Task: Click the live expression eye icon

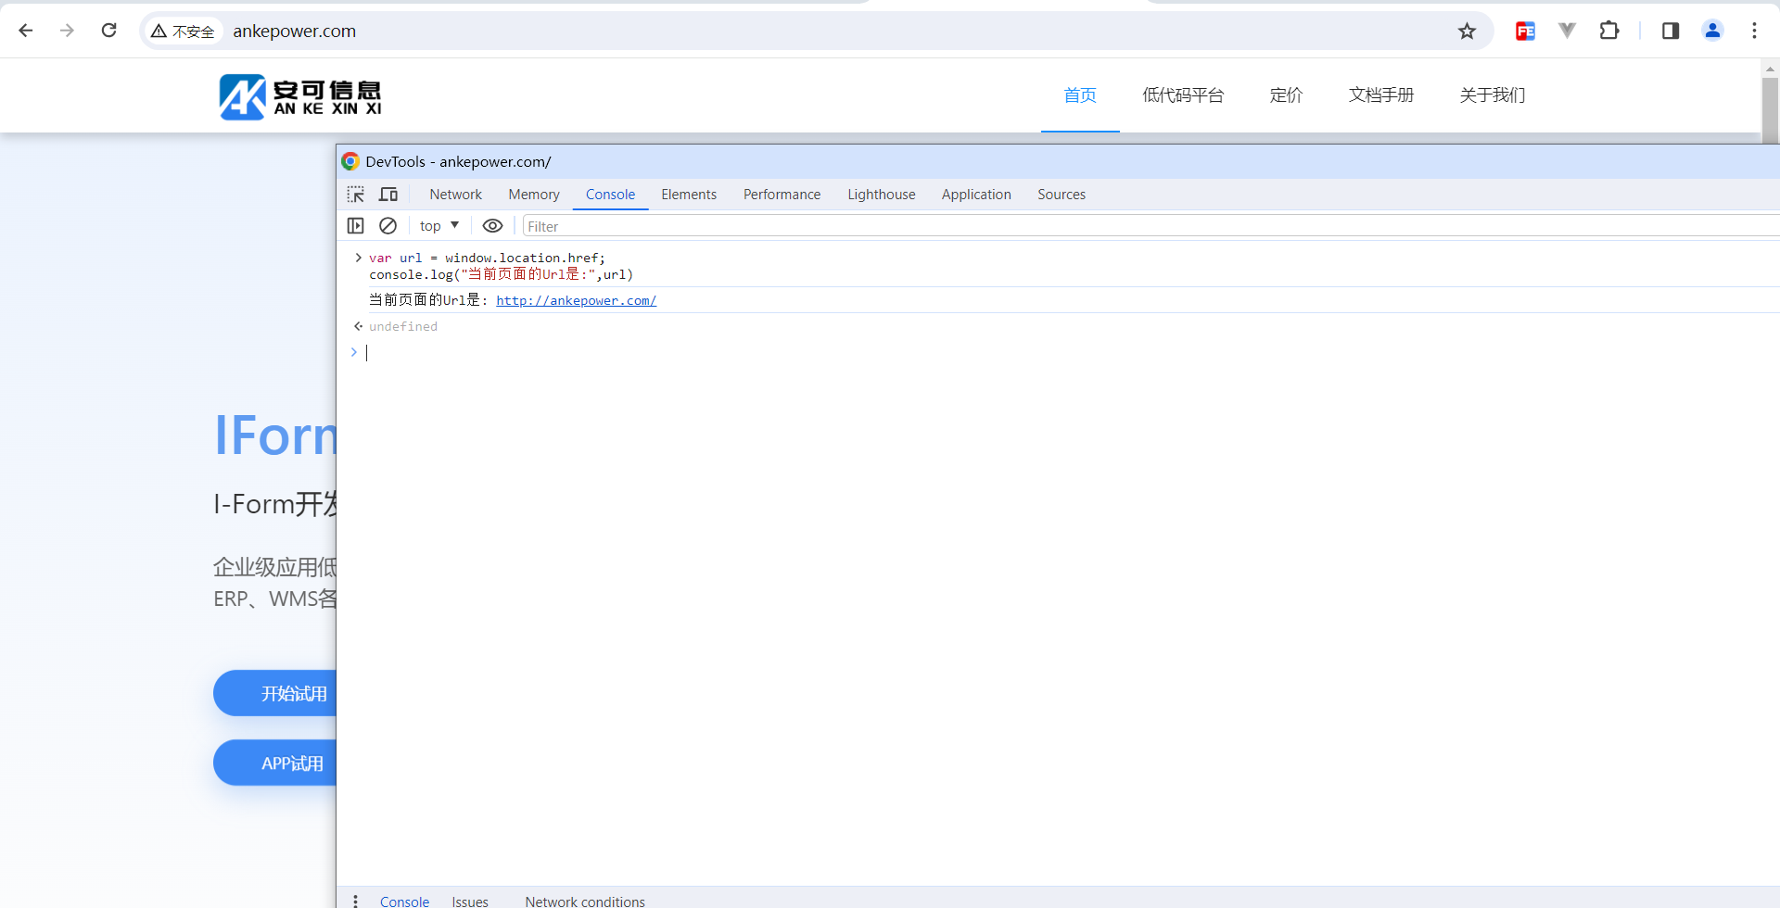Action: [x=492, y=226]
